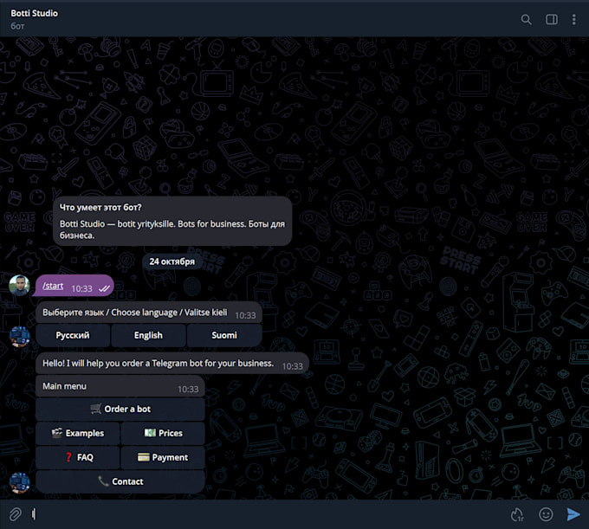Image resolution: width=589 pixels, height=529 pixels.
Task: Click the 24 октября date badge
Action: click(172, 261)
